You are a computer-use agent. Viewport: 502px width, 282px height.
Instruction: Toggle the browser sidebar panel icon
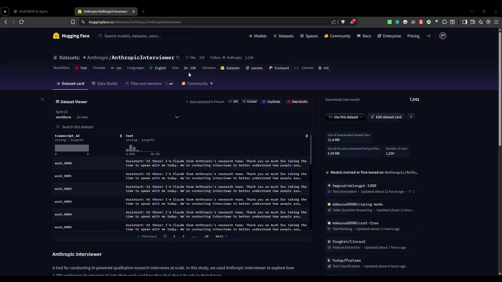click(465, 22)
